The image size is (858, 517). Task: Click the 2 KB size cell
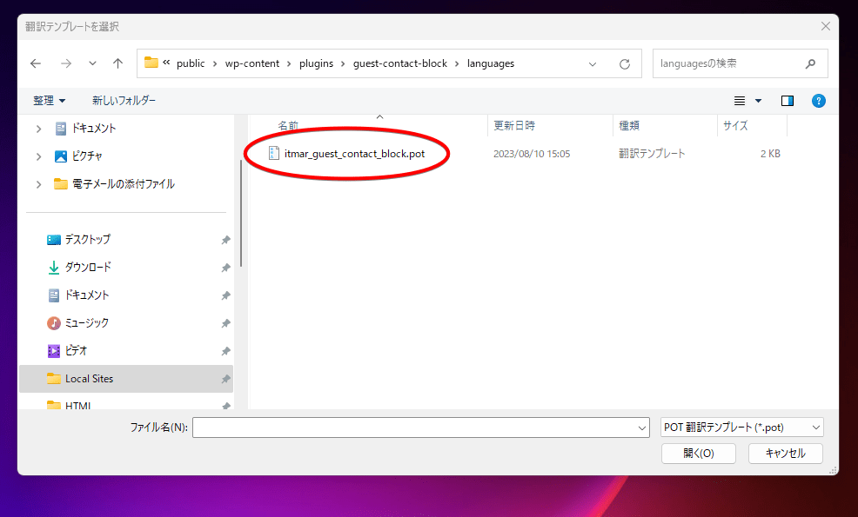point(770,154)
